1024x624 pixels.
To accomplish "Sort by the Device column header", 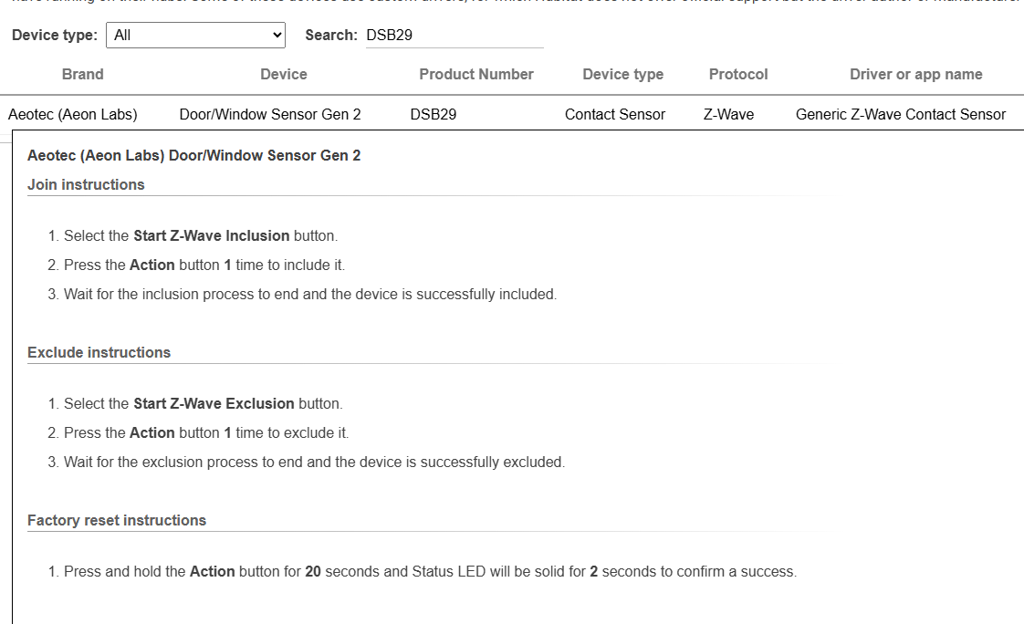I will click(284, 75).
